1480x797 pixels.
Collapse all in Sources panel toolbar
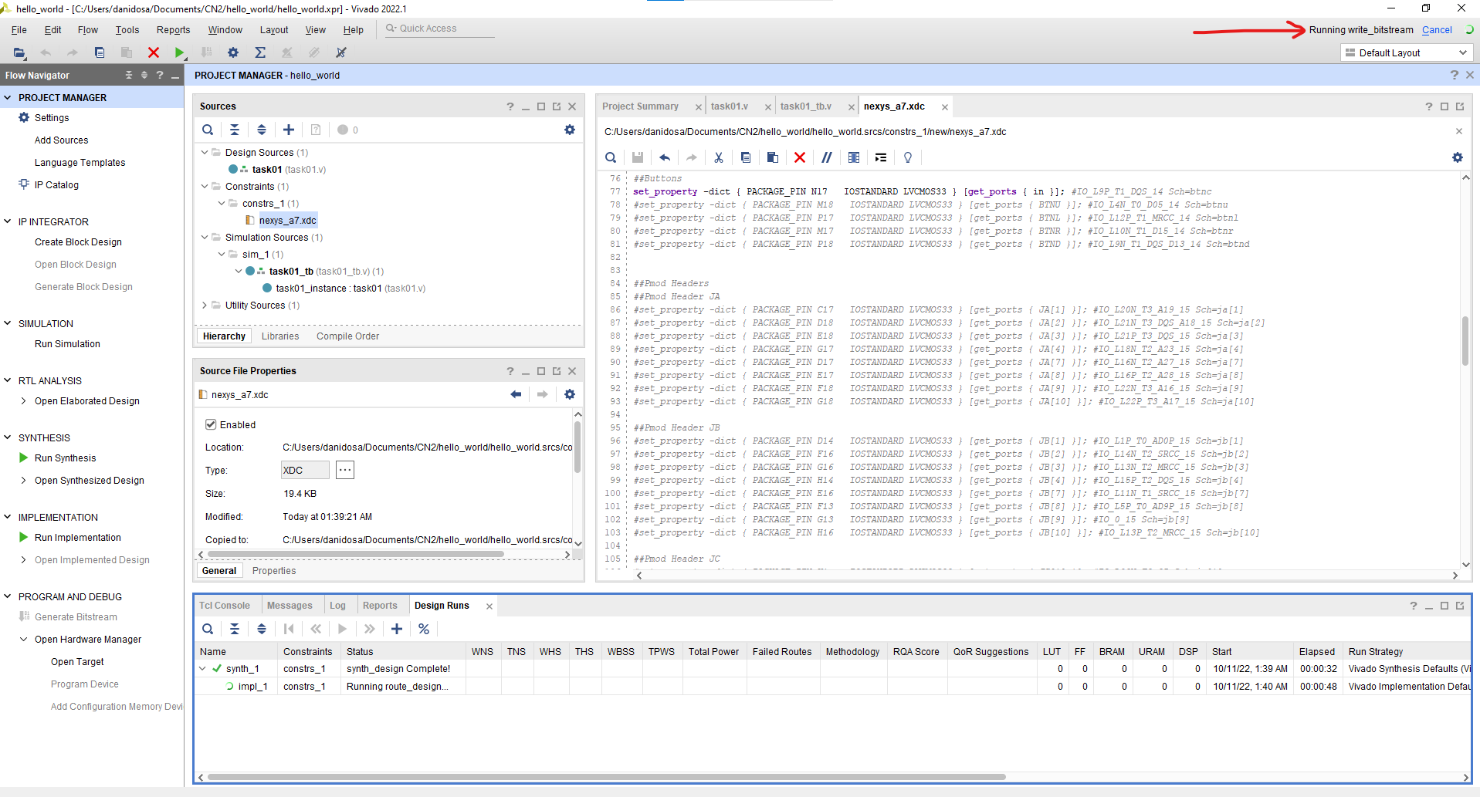pyautogui.click(x=235, y=130)
